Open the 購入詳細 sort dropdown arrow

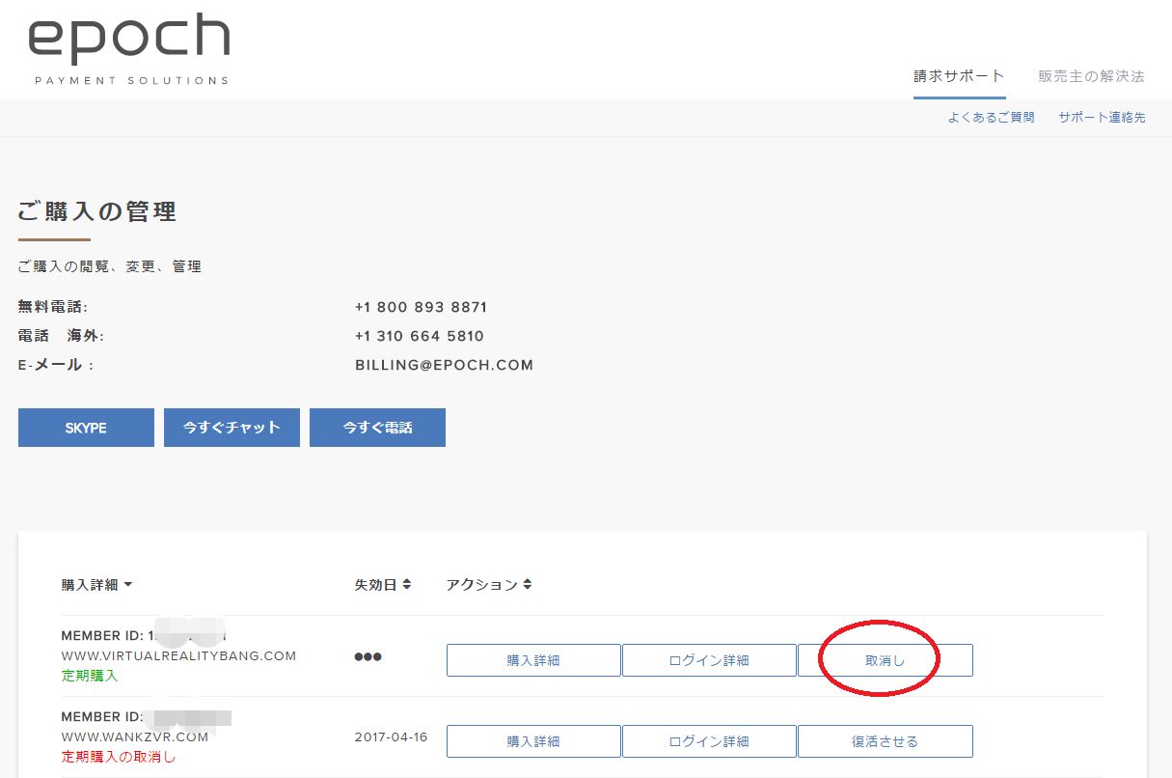coord(128,584)
